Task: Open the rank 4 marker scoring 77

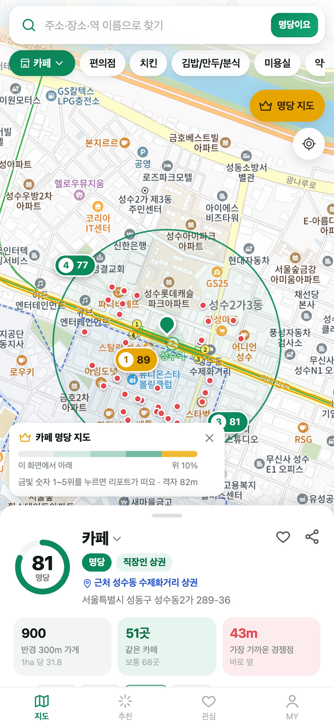Action: (x=75, y=265)
